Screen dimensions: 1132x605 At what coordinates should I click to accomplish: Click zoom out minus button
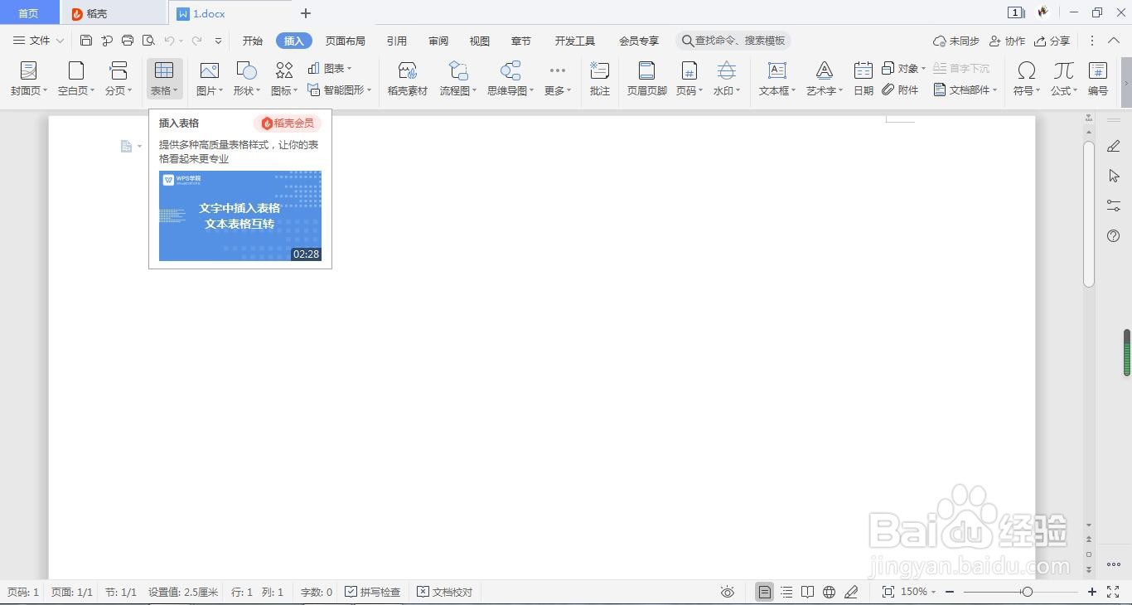950,592
